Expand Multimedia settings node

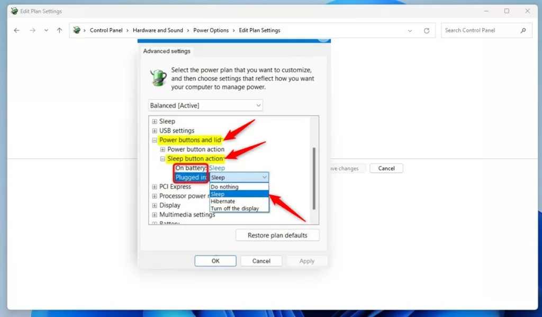155,215
